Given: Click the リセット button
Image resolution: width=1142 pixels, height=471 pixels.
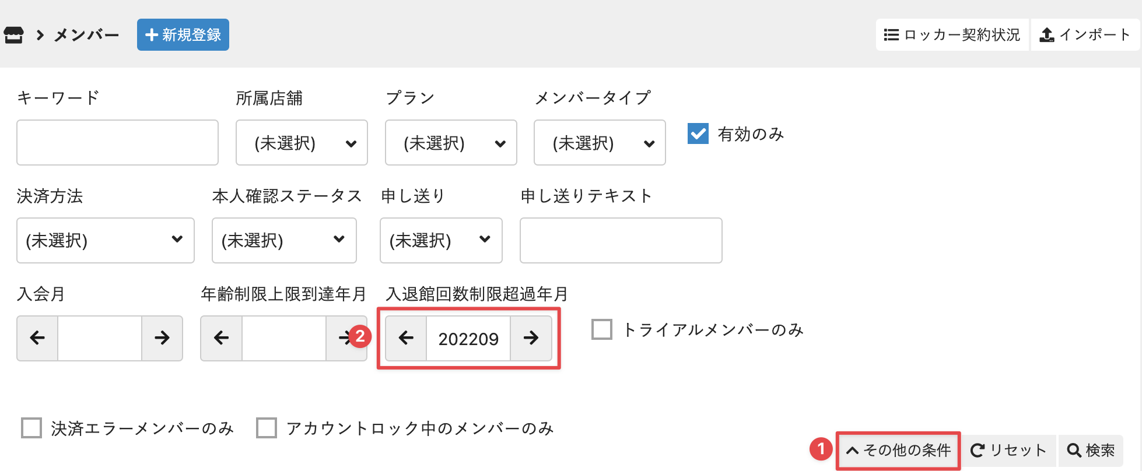Looking at the screenshot, I should coord(1008,450).
